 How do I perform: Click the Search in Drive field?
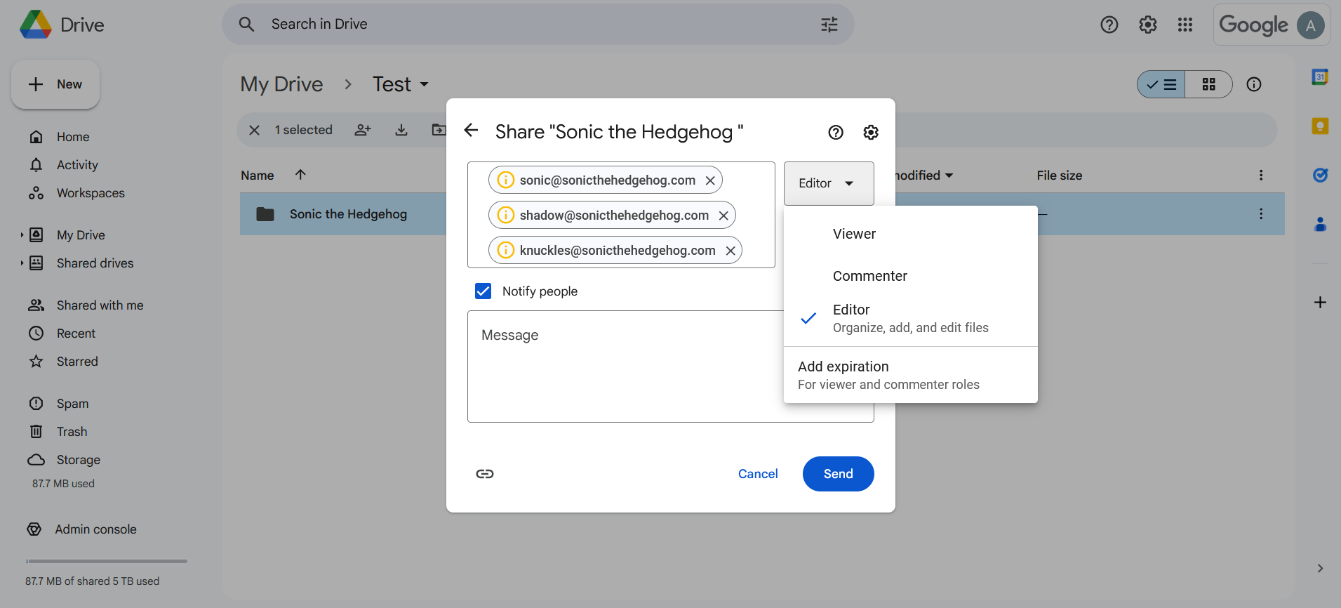[x=538, y=25]
